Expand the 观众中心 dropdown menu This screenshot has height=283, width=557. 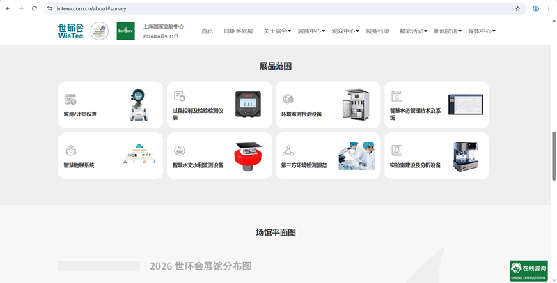(345, 31)
